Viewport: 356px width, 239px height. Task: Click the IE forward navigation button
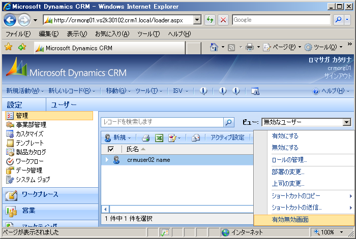tap(24, 20)
